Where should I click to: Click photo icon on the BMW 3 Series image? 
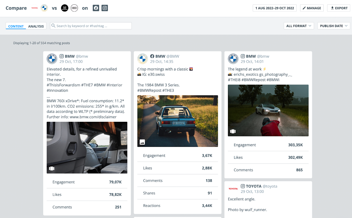click(x=142, y=142)
